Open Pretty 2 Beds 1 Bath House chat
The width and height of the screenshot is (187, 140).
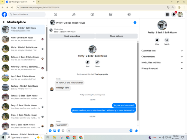(x=23, y=29)
